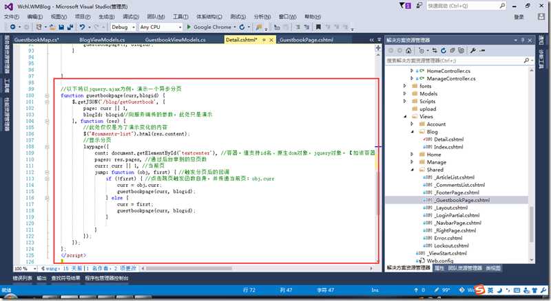This screenshot has height=301, width=551.
Task: Click Show All Files icon
Action: pos(461,51)
